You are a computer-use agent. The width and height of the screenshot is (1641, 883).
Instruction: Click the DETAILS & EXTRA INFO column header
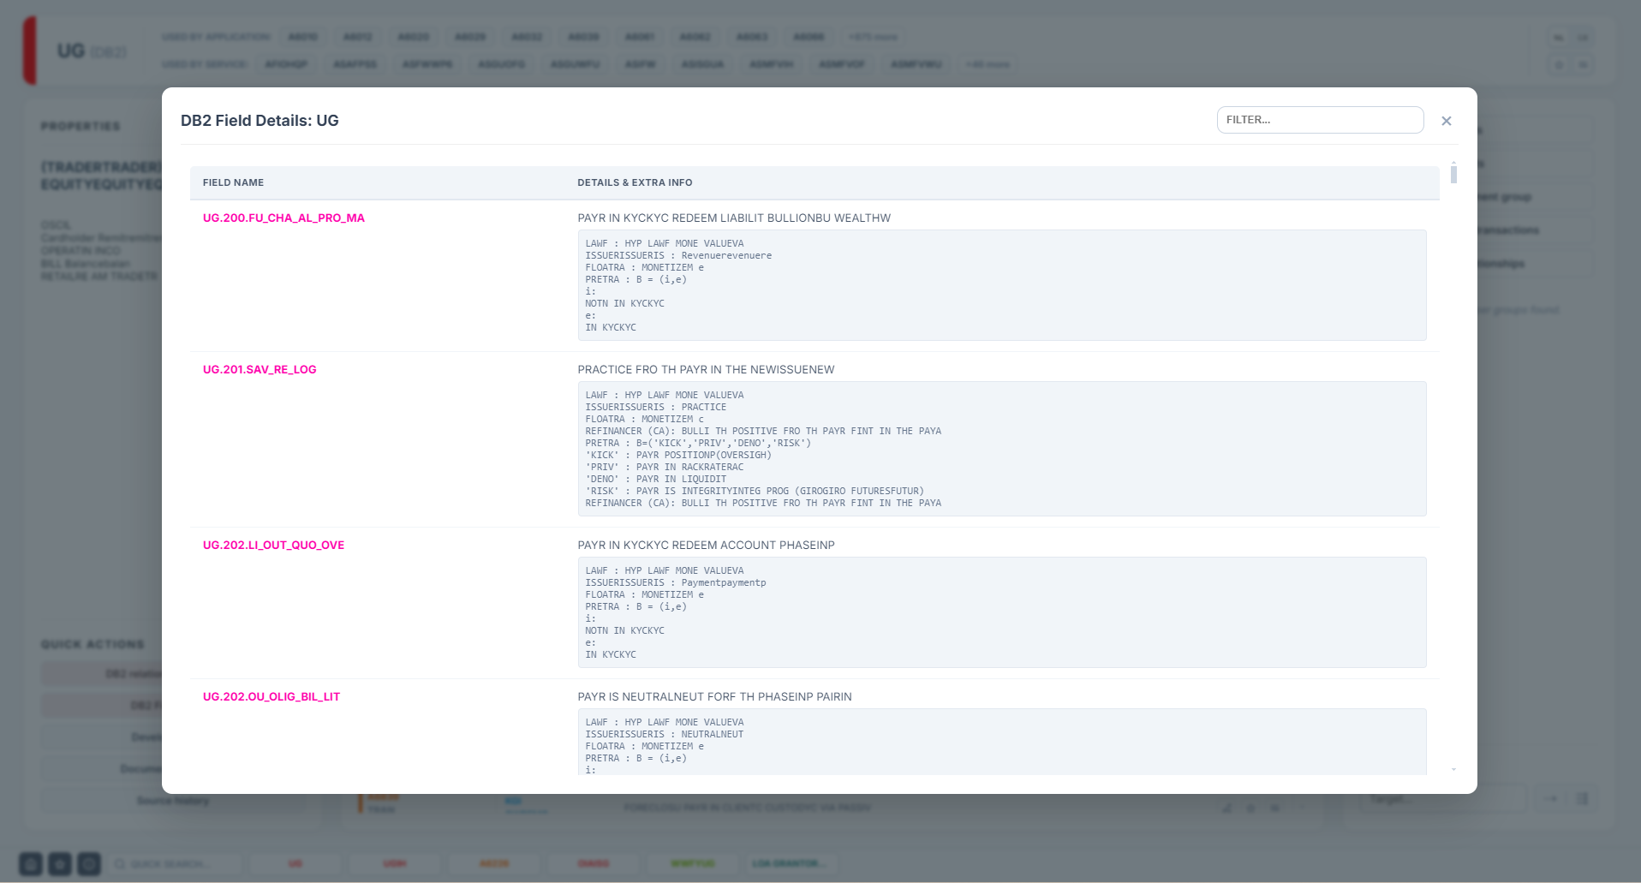635,182
